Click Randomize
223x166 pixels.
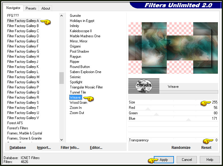pyautogui.click(x=181, y=148)
